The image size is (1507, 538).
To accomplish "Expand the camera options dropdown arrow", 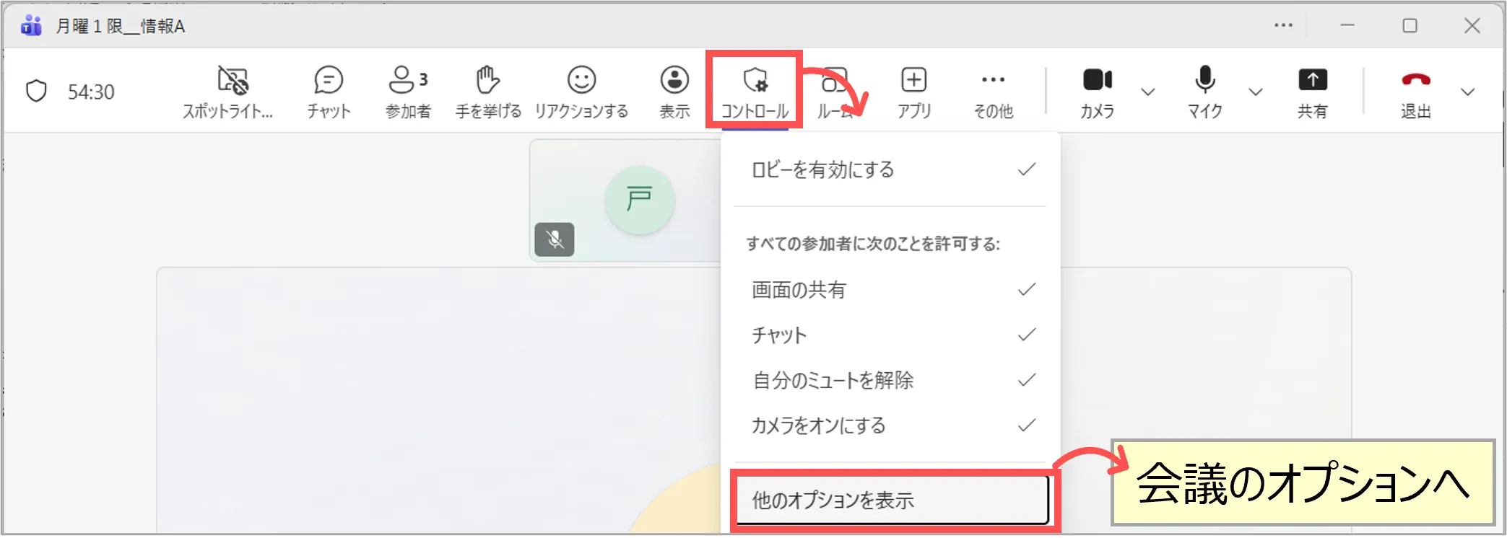I will pos(1147,92).
